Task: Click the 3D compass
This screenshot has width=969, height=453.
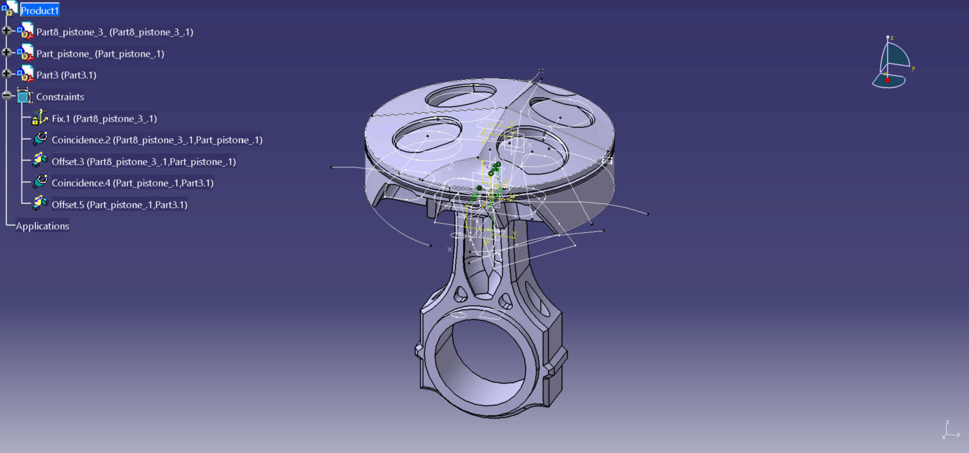Action: pyautogui.click(x=892, y=63)
